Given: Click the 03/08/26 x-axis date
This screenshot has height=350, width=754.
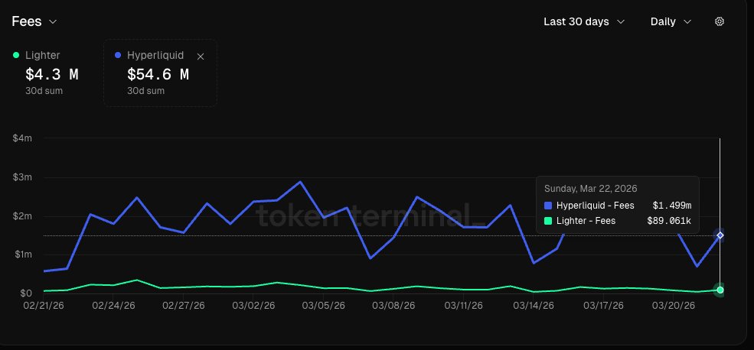Looking at the screenshot, I should 393,306.
